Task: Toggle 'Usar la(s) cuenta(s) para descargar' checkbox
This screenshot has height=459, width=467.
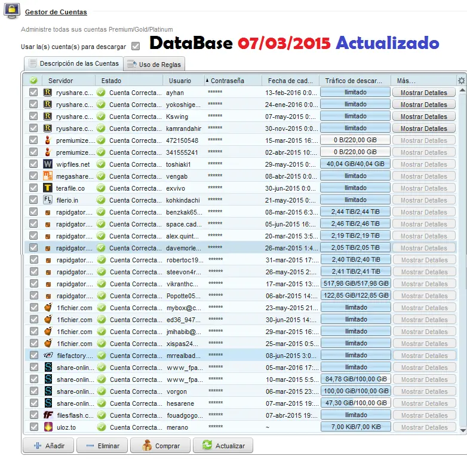Action: point(136,46)
